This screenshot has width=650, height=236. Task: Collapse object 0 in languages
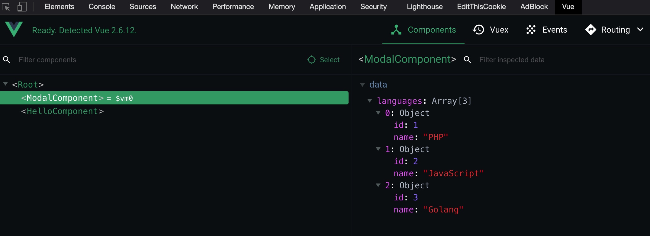pos(378,113)
